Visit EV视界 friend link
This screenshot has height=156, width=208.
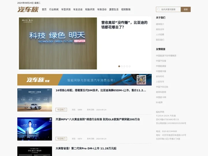click(159, 102)
